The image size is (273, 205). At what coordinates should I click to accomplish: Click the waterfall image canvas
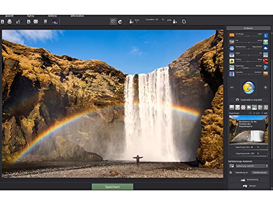tap(112, 104)
